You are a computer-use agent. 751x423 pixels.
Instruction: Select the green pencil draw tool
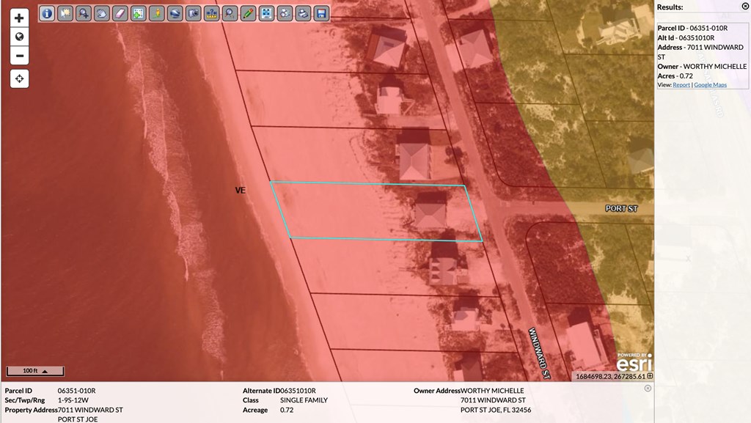pyautogui.click(x=249, y=13)
